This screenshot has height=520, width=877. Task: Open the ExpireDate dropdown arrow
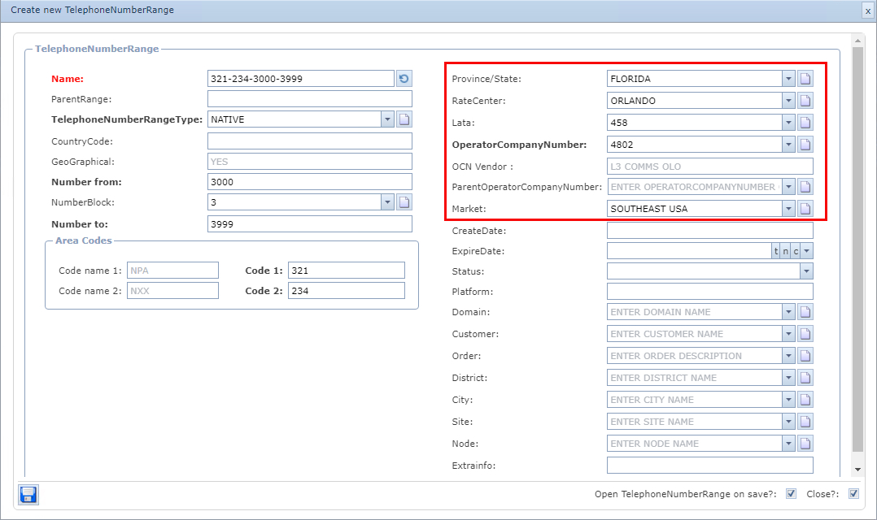(806, 251)
